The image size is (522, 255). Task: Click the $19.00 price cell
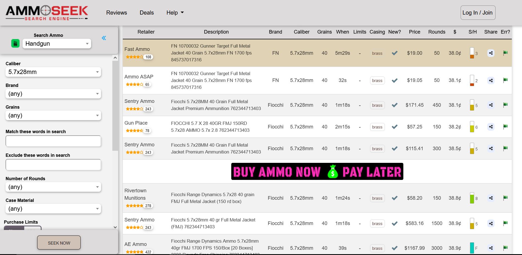pyautogui.click(x=414, y=53)
